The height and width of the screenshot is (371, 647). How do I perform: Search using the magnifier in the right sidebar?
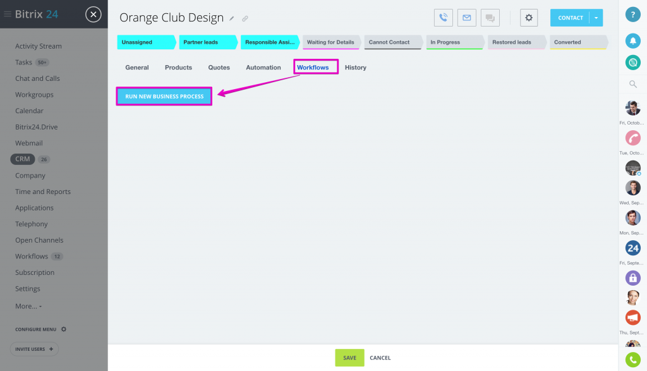click(633, 84)
